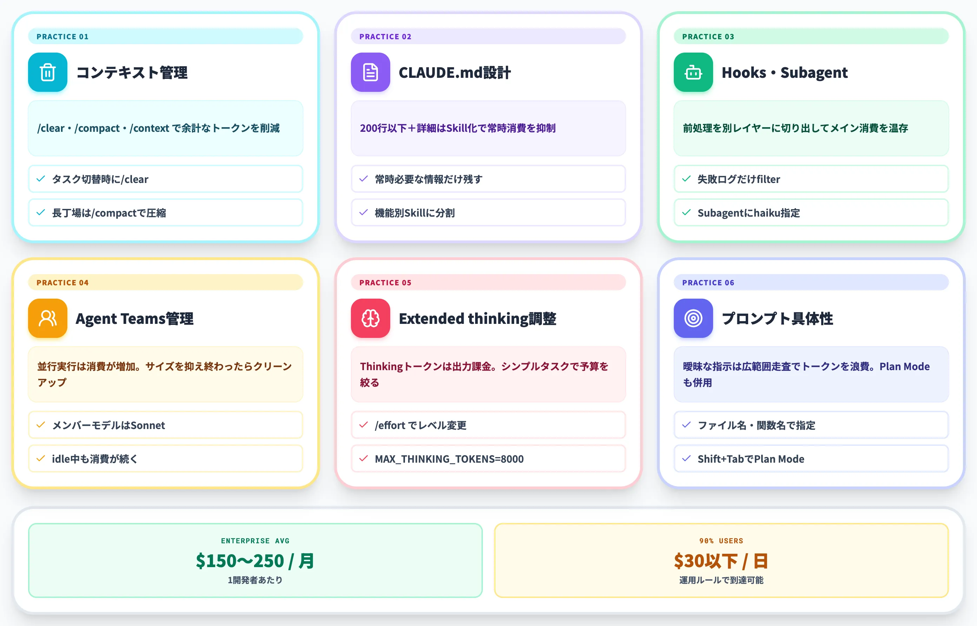Click the target icon for プロンプト具体性

[693, 318]
